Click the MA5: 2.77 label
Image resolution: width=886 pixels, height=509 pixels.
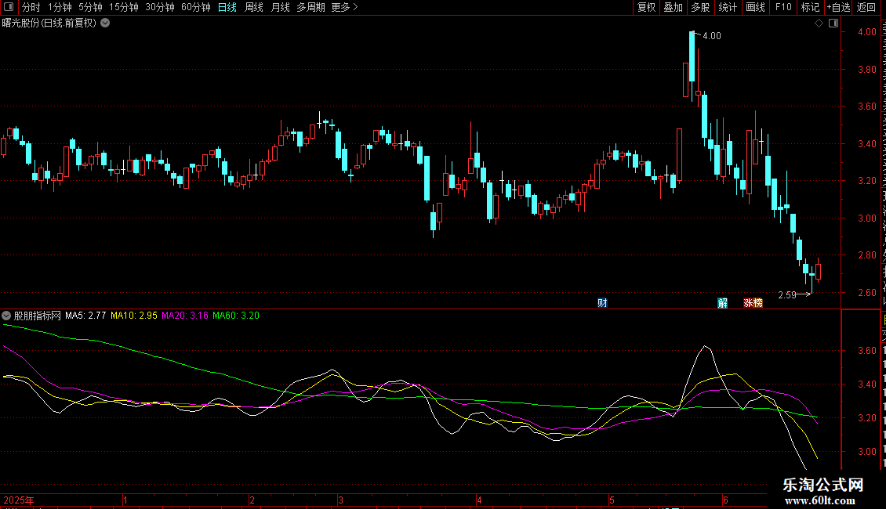tap(85, 316)
